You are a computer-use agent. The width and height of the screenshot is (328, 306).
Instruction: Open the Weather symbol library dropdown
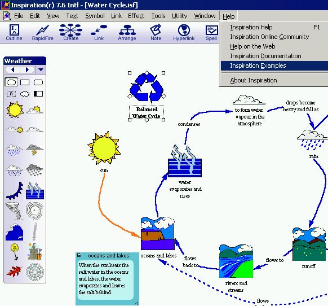(x=41, y=69)
